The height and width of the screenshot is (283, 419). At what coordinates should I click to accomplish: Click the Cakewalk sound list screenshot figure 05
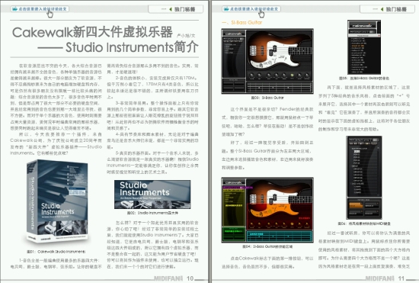pos(364,47)
